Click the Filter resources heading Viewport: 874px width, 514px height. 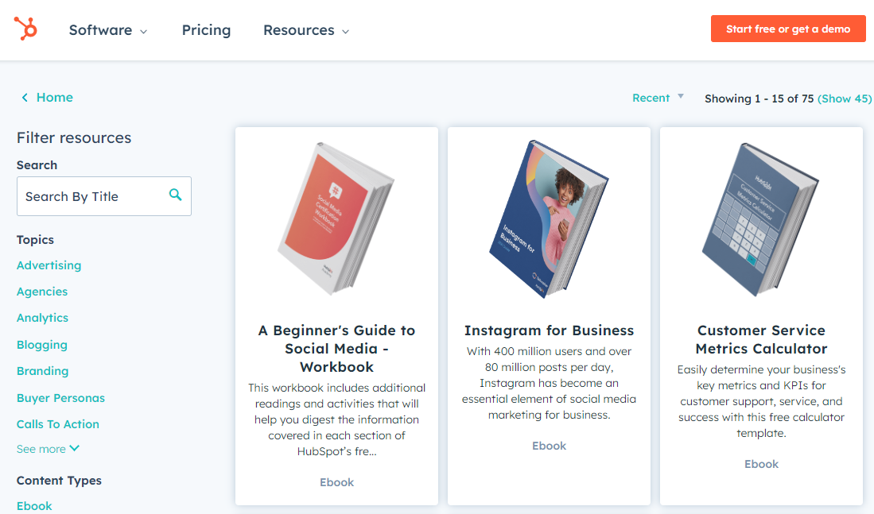(x=74, y=137)
